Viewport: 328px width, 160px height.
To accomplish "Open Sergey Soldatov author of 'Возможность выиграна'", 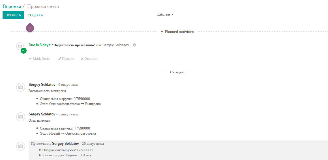I will coord(42,85).
